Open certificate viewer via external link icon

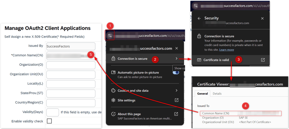click(x=263, y=60)
